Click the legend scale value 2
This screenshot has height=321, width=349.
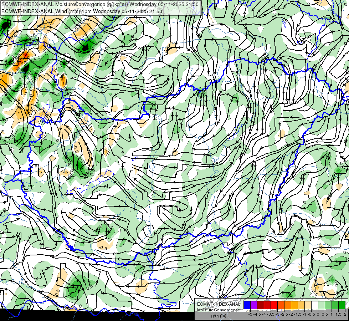(345, 314)
